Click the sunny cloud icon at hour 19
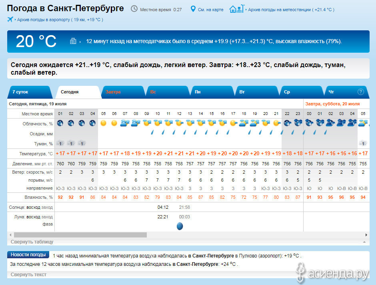This screenshot has height=285, width=376. [x=255, y=123]
